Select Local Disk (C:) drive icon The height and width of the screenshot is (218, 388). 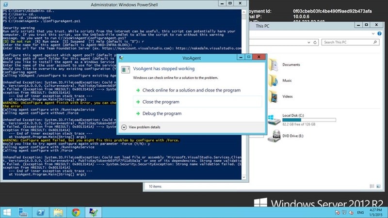274,120
